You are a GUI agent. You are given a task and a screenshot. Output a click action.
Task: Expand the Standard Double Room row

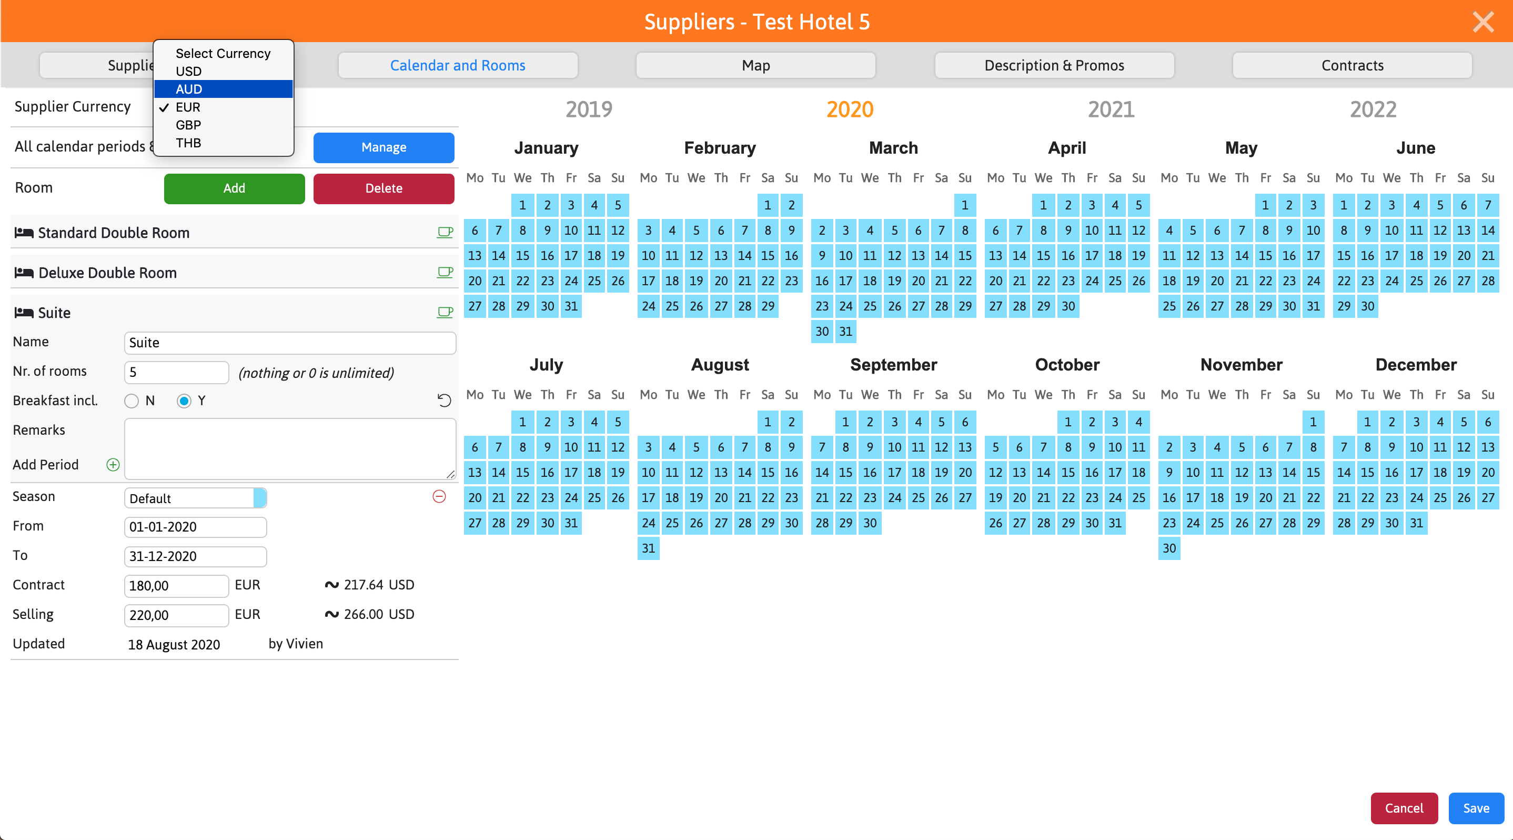point(234,233)
